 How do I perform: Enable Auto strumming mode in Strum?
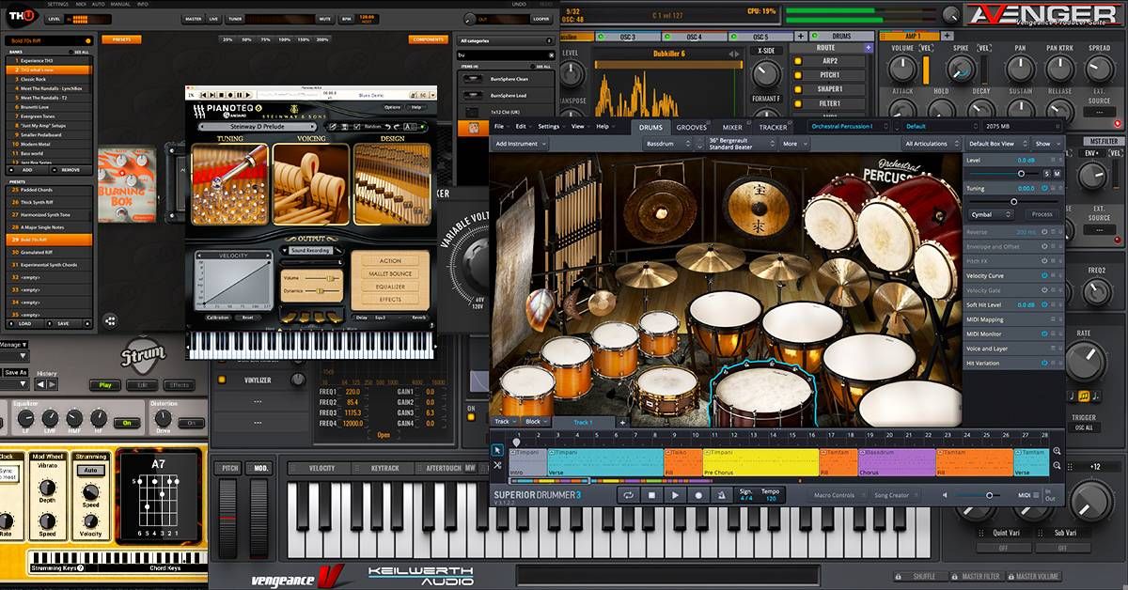pyautogui.click(x=90, y=470)
